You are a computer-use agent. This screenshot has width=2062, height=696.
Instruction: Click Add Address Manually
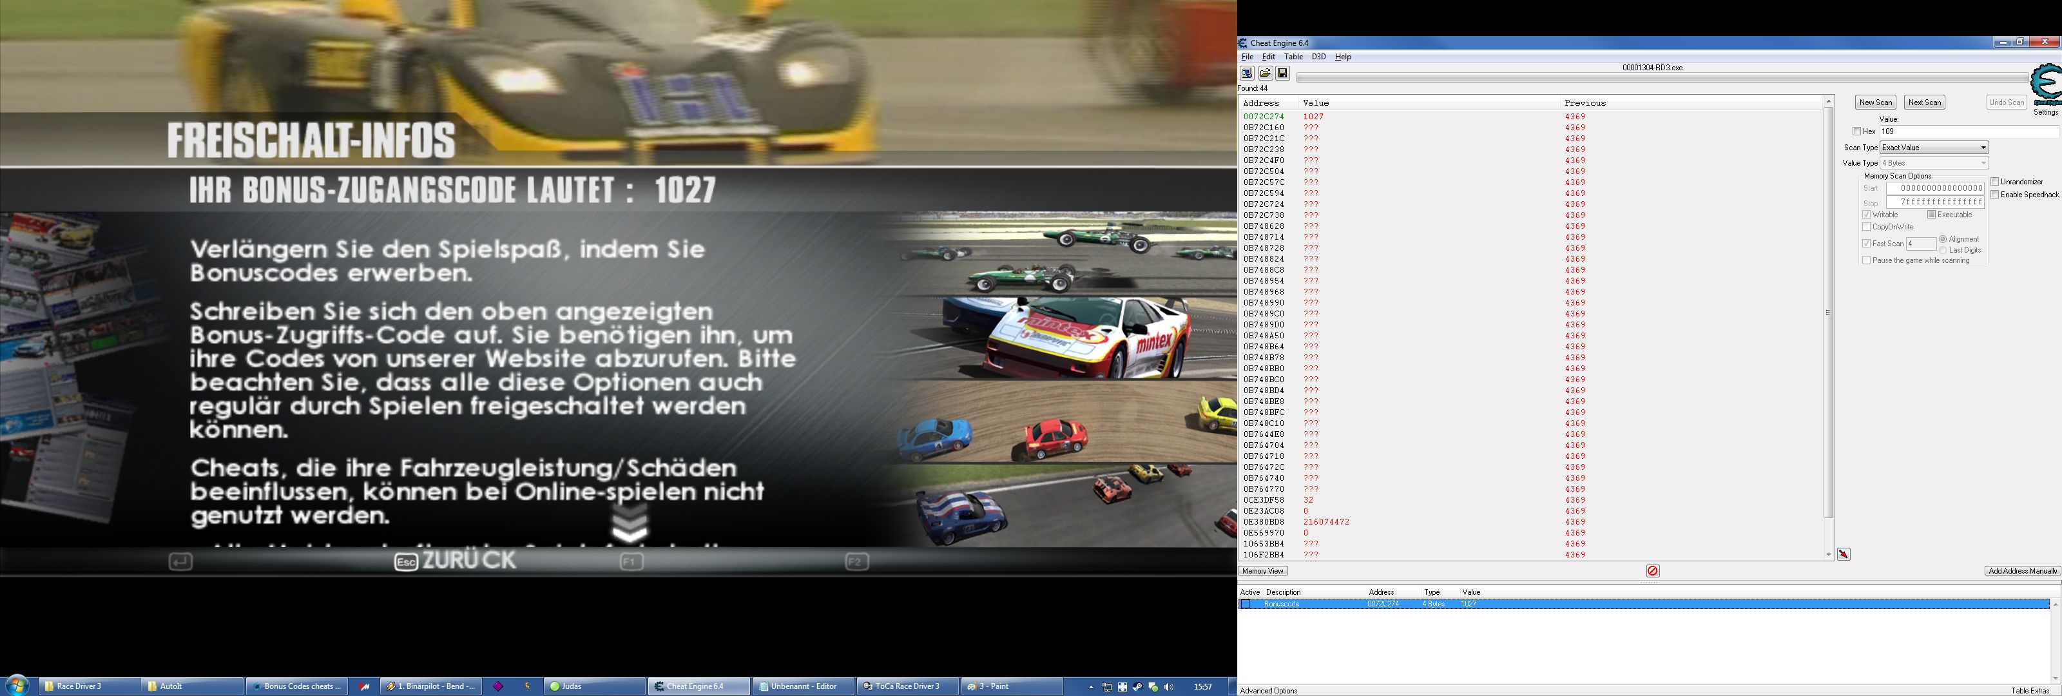pyautogui.click(x=2022, y=571)
